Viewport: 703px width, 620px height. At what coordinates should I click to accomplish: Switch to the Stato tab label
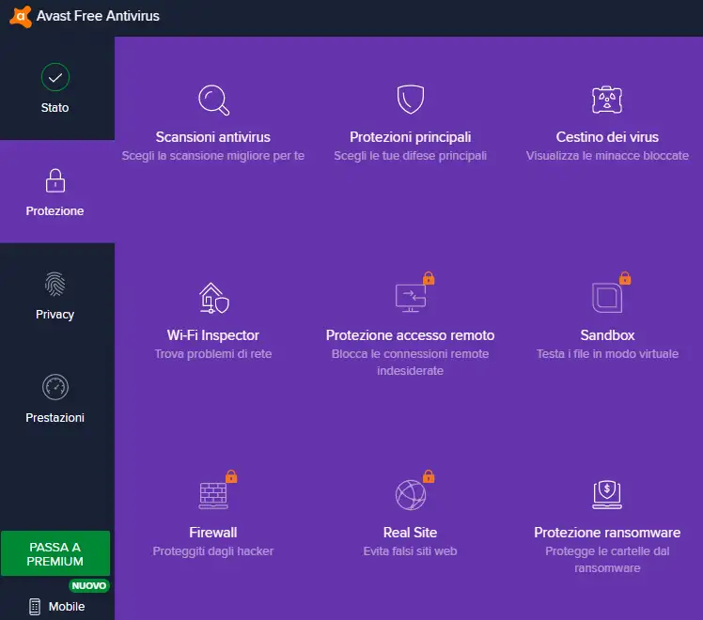pyautogui.click(x=55, y=108)
